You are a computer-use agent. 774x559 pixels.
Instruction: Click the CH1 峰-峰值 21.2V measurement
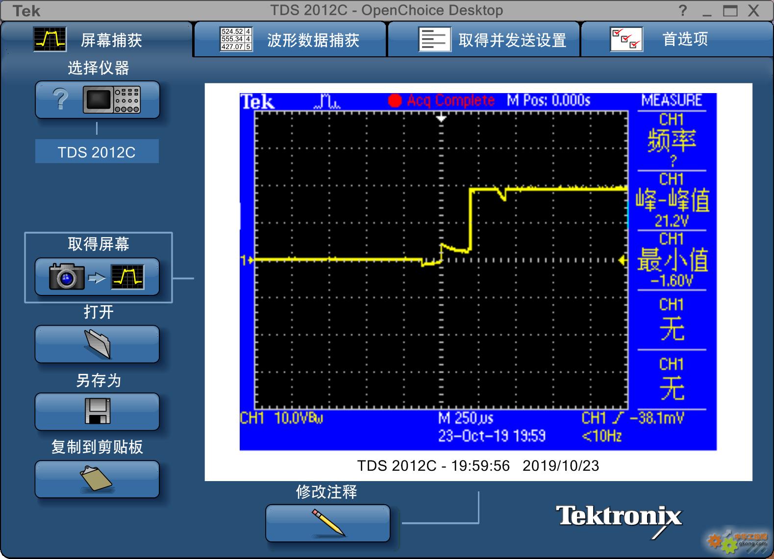[672, 201]
